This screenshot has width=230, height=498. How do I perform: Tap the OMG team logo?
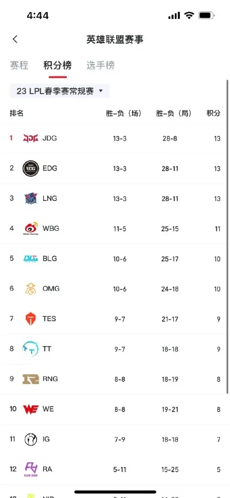[31, 288]
